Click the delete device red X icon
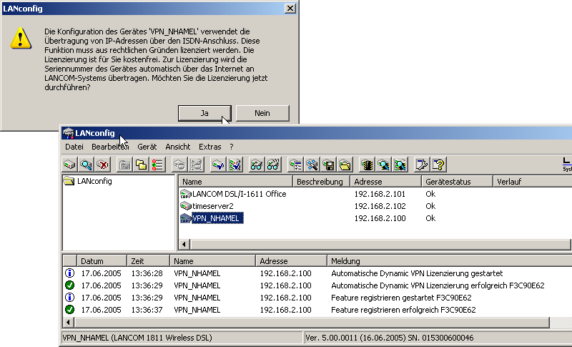572x347 pixels. coord(102,165)
